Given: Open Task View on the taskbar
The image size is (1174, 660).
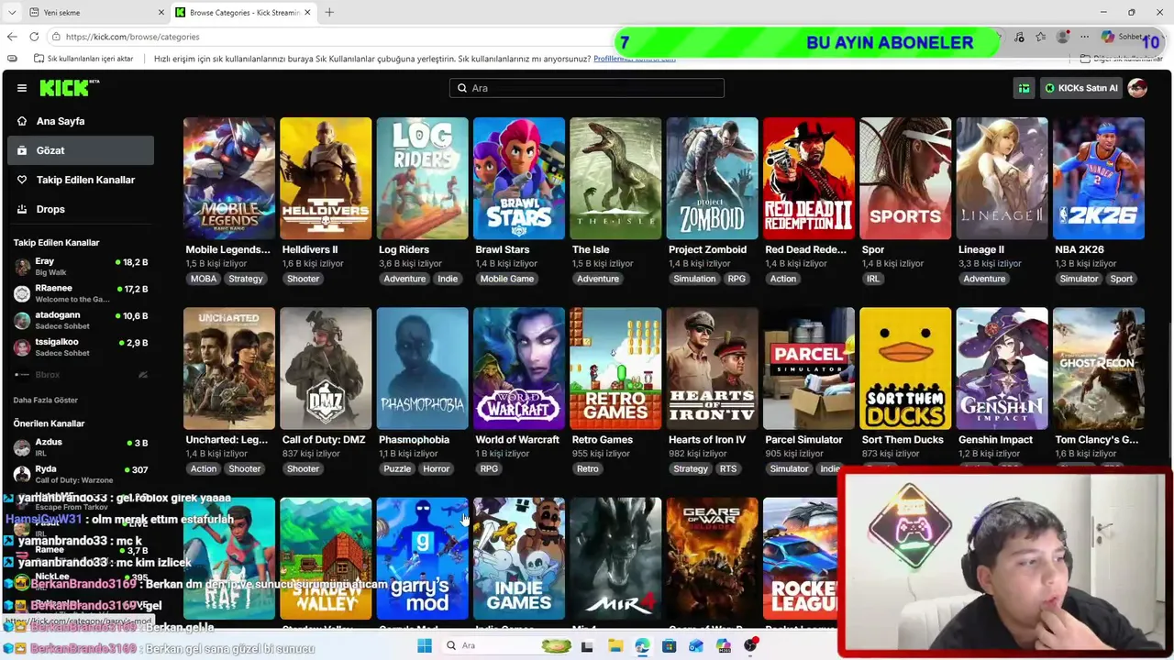Looking at the screenshot, I should tap(587, 645).
